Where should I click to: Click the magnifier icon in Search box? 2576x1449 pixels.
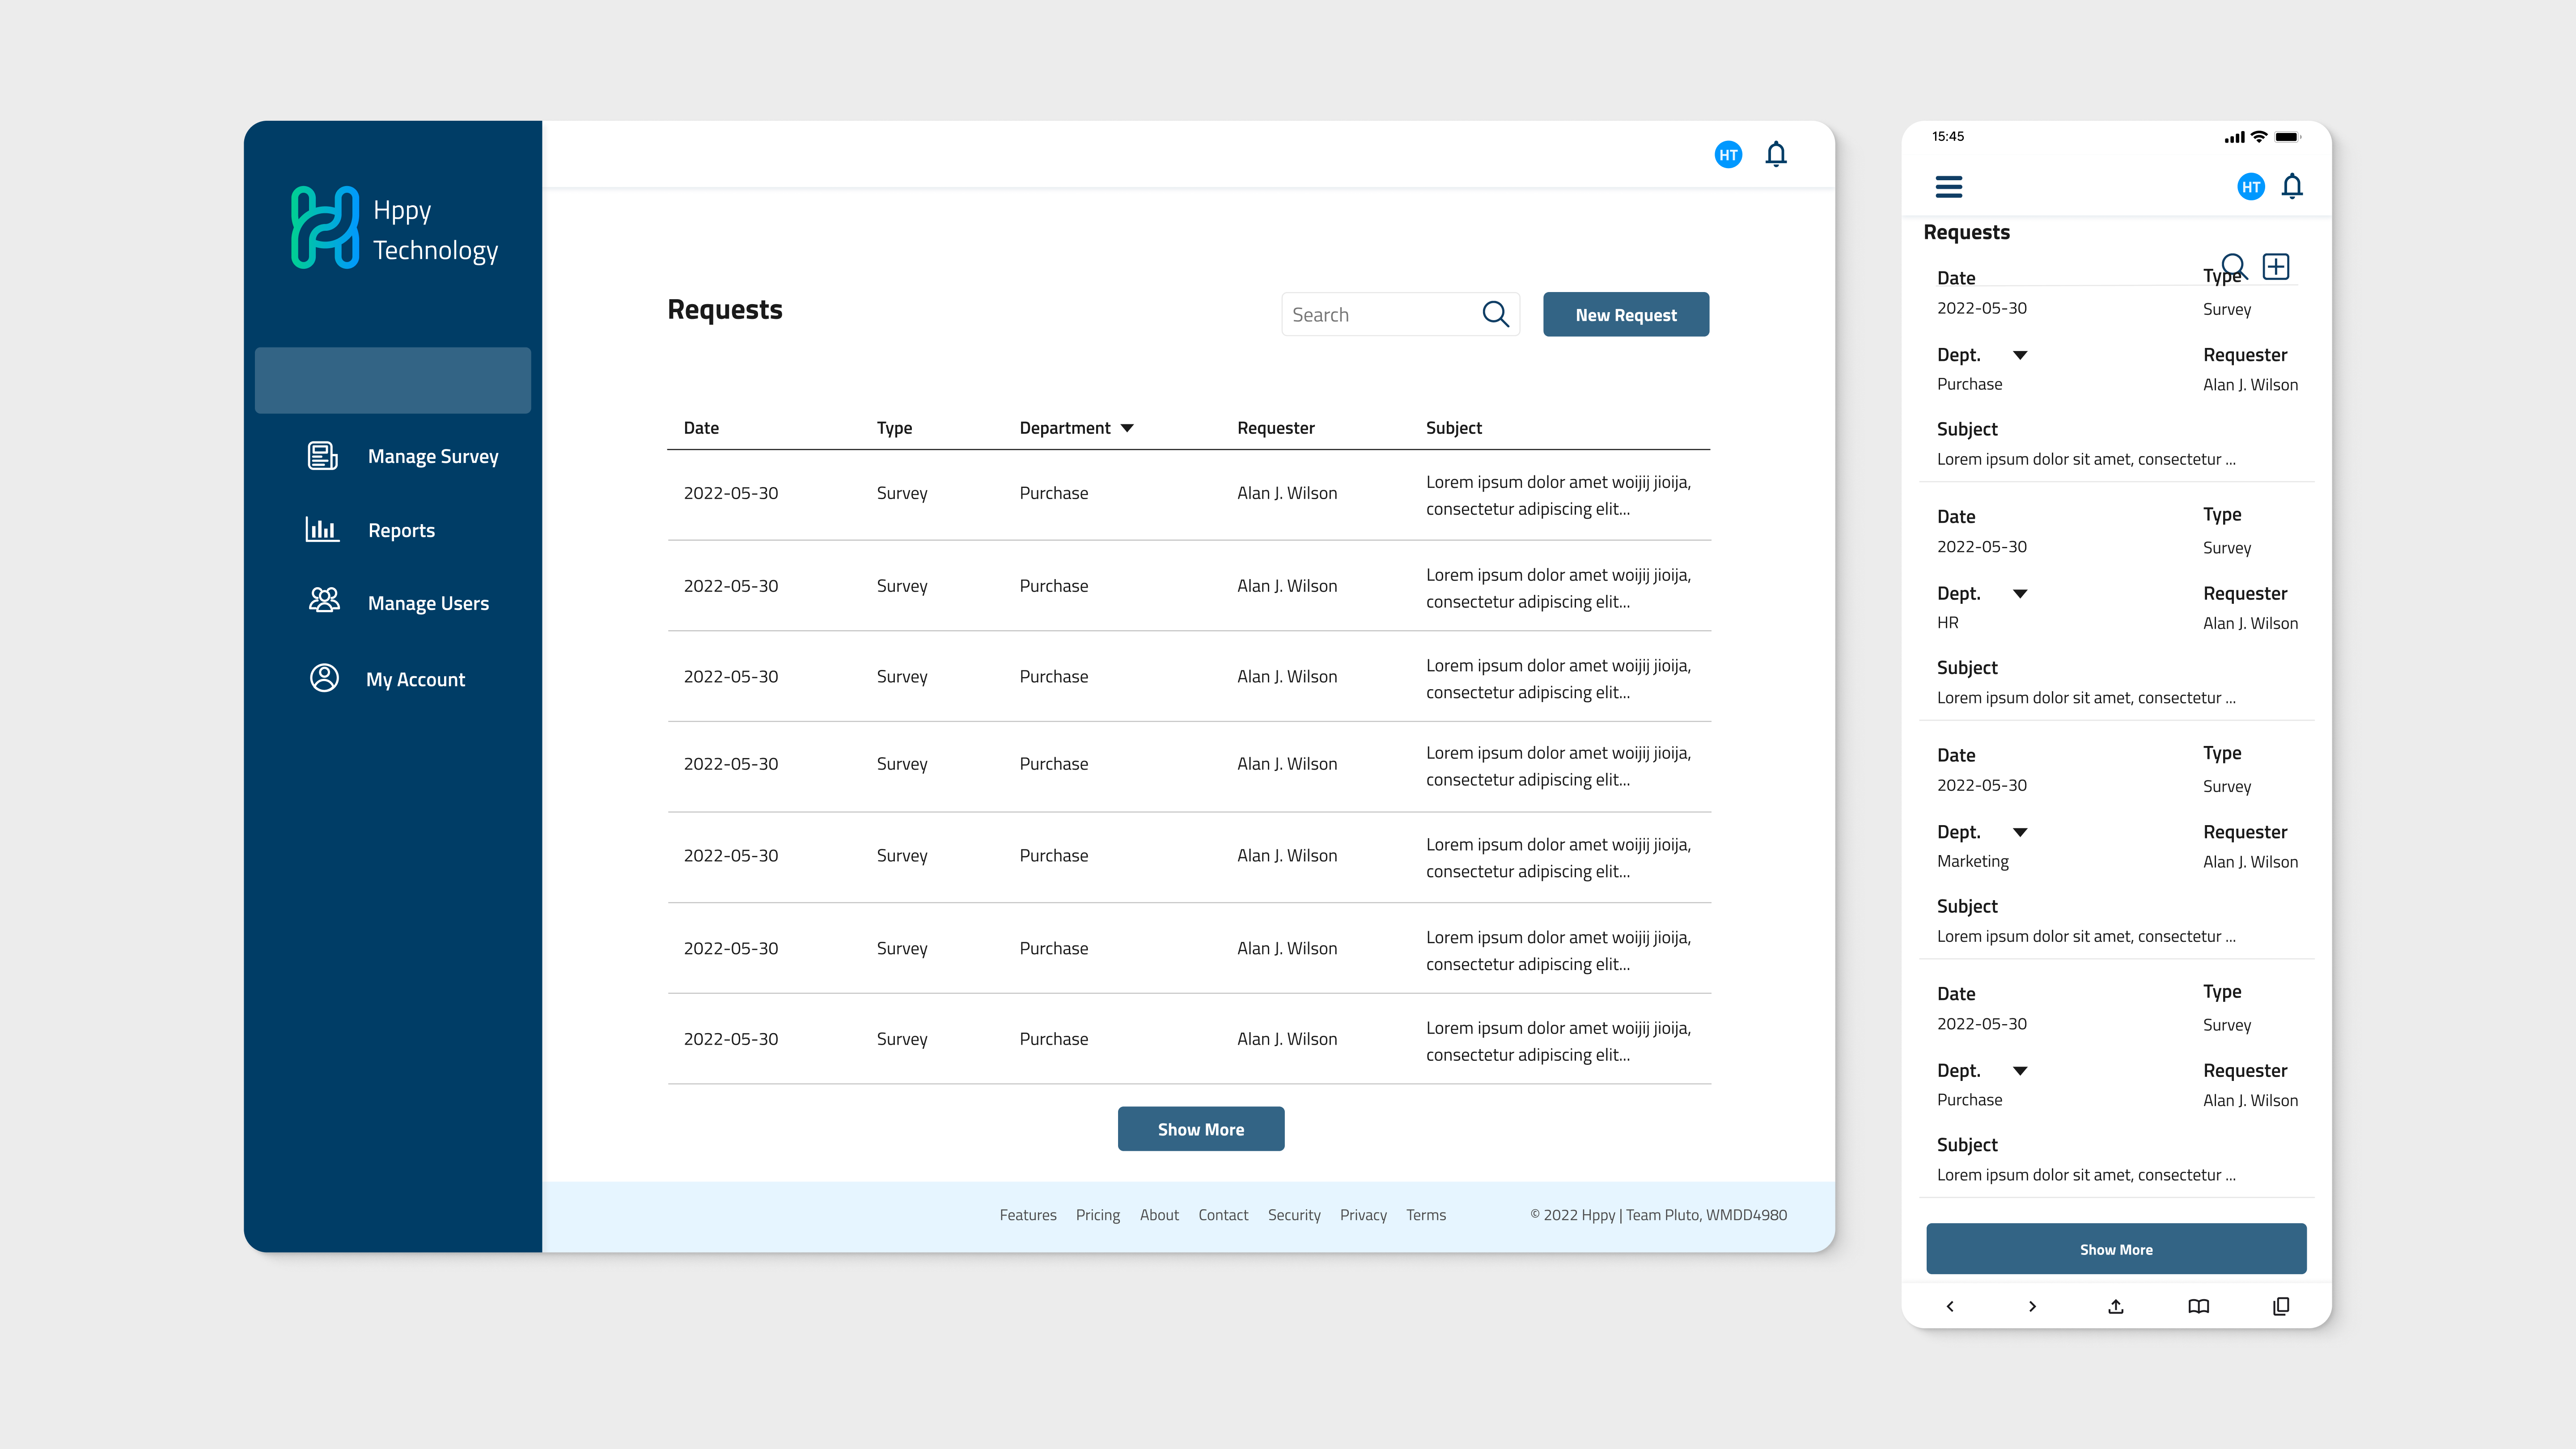(x=1495, y=314)
